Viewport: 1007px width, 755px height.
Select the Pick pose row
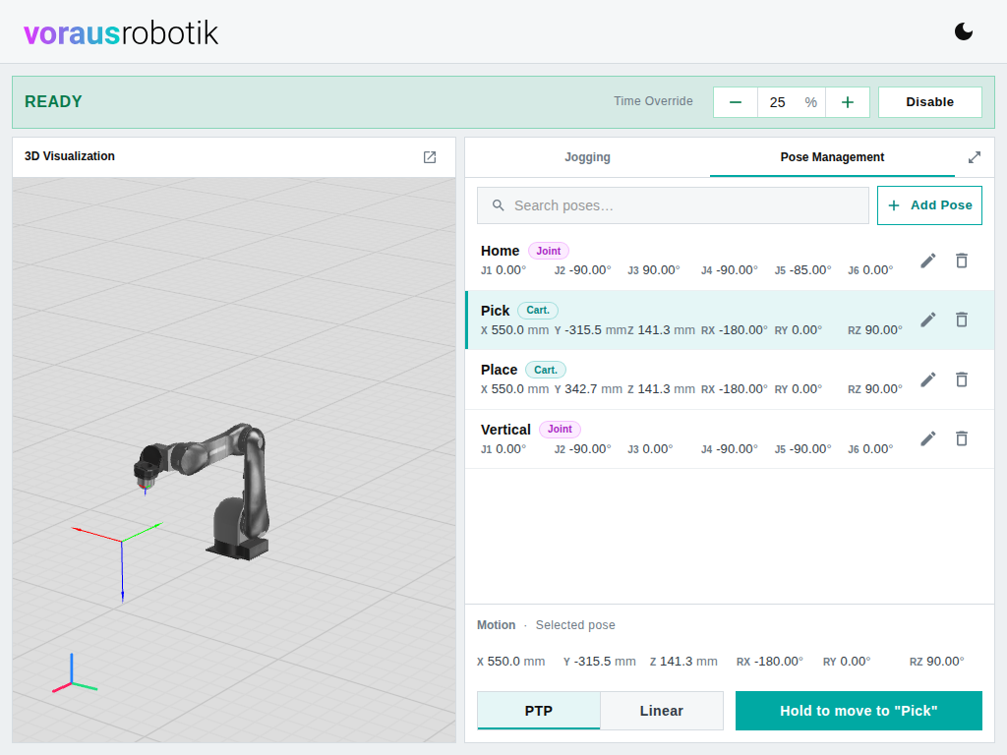730,319
